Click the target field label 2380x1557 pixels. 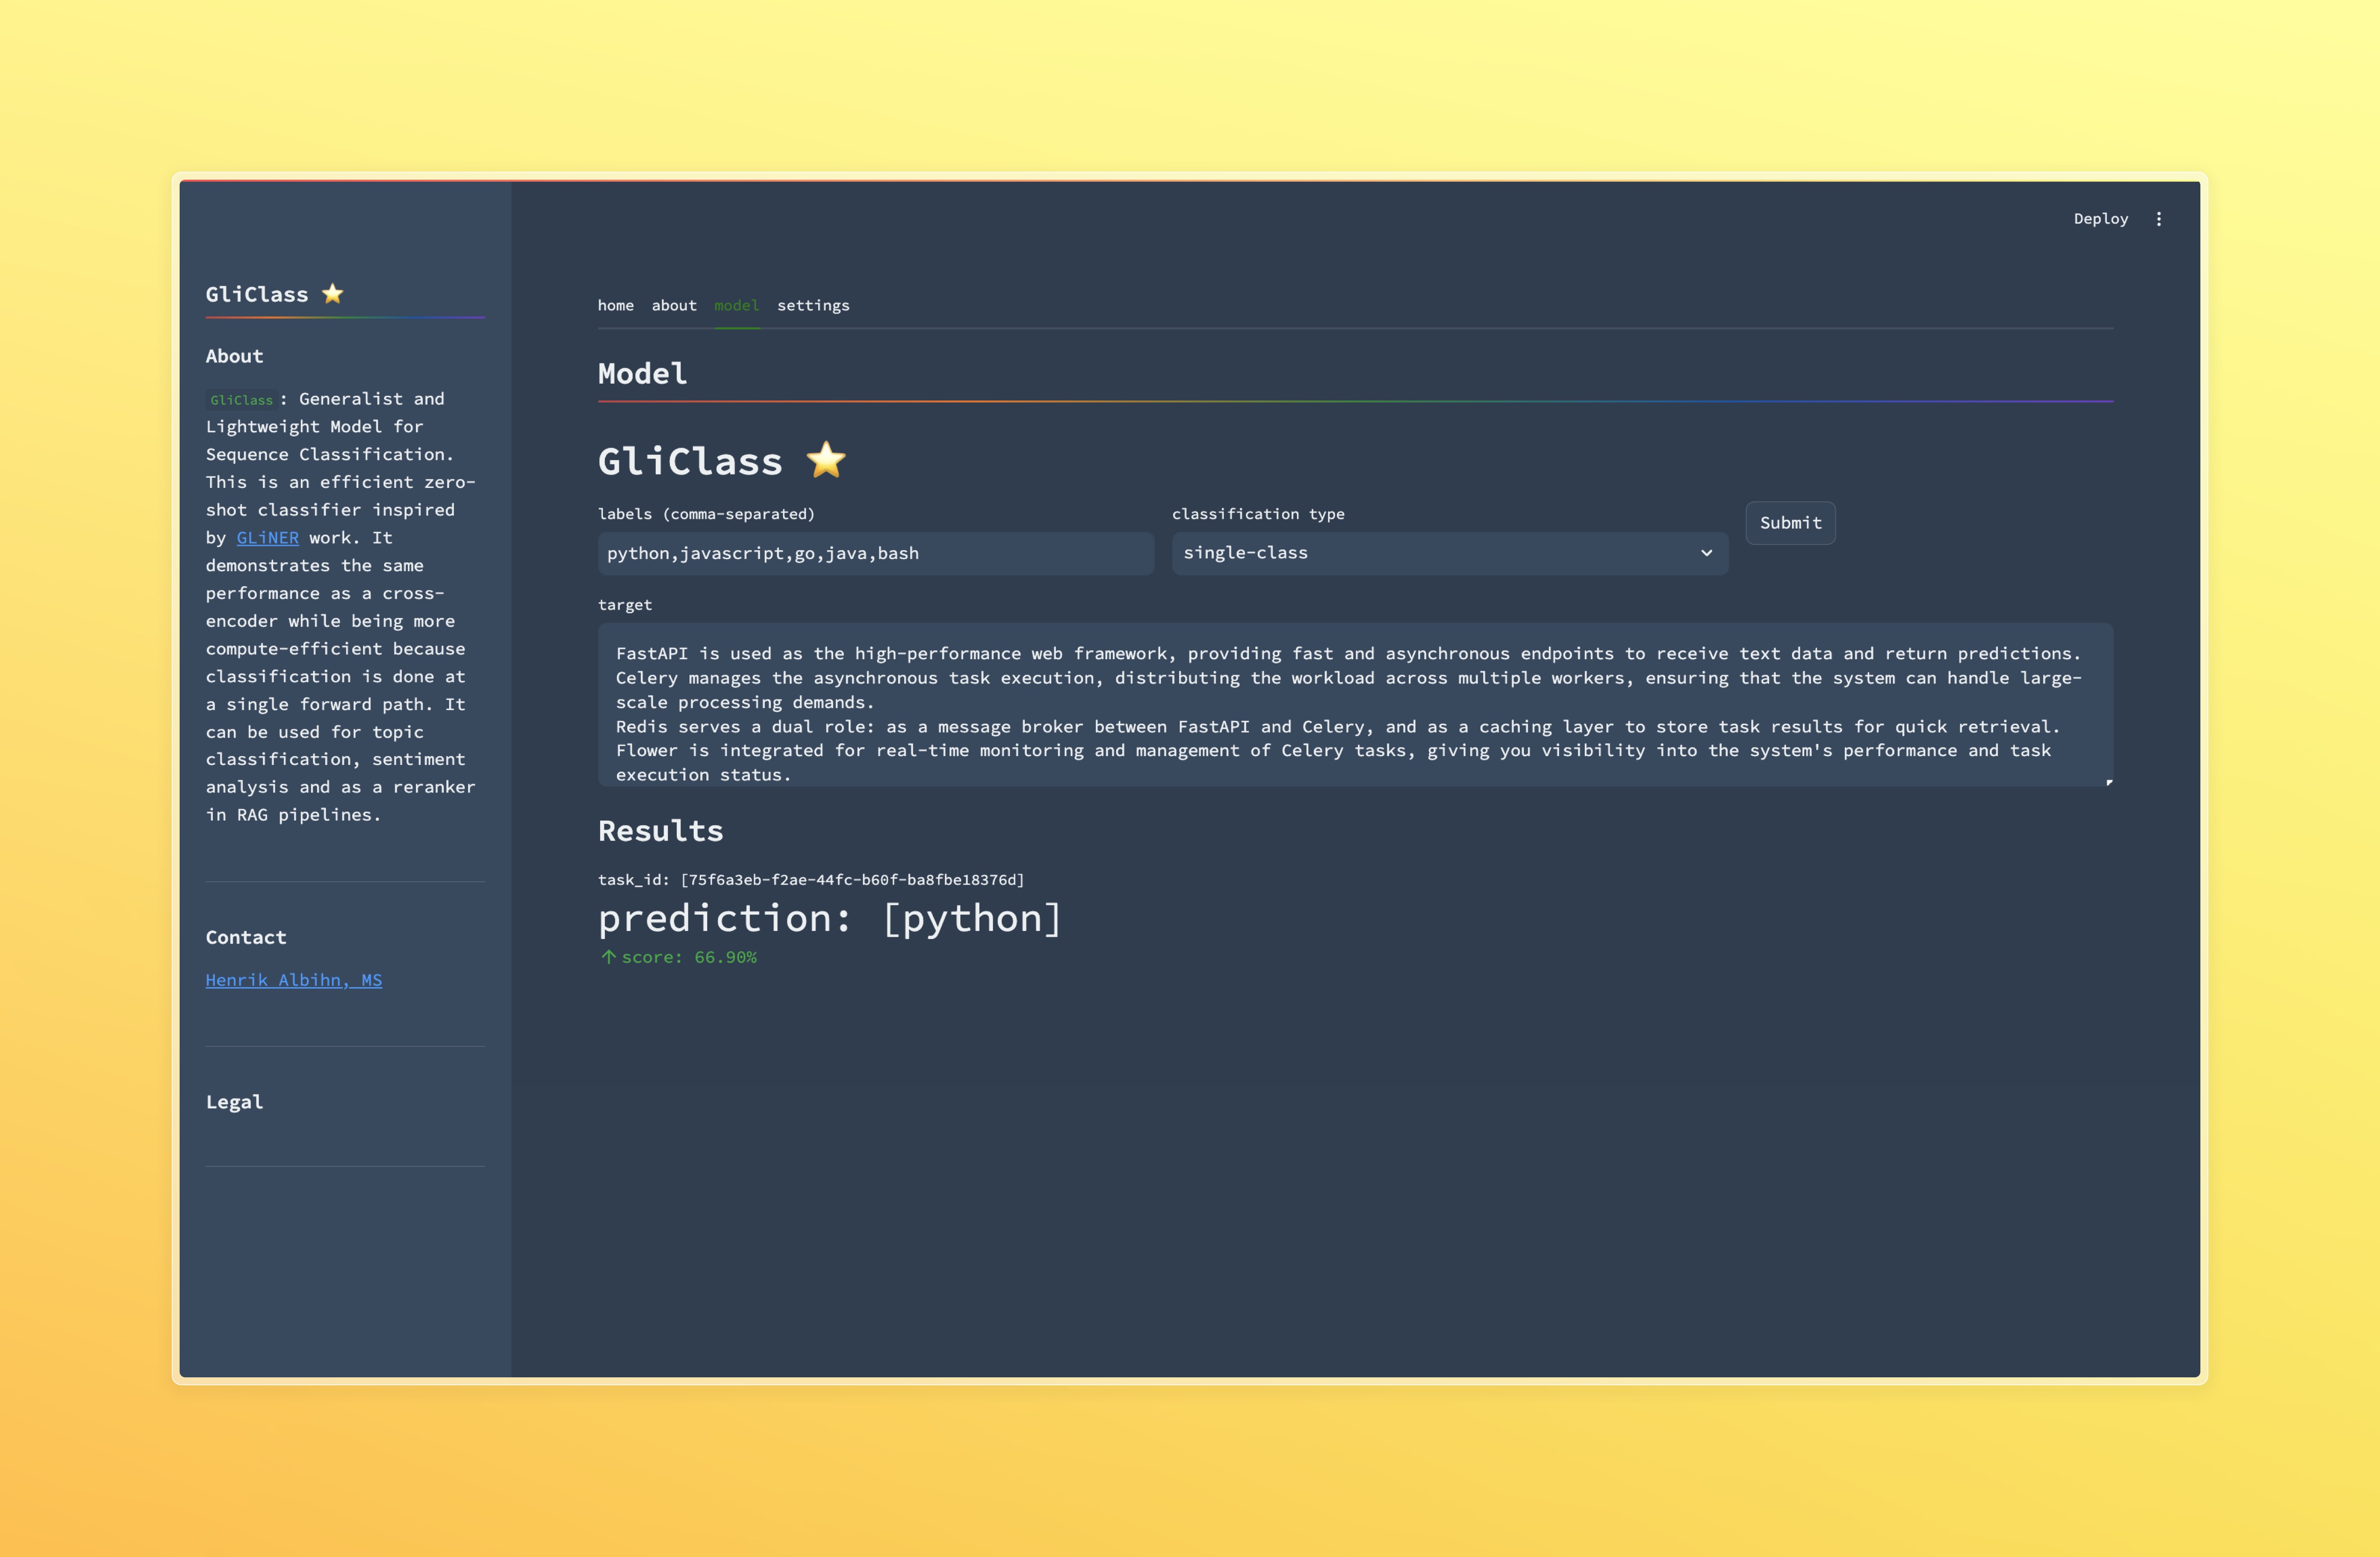tap(625, 605)
